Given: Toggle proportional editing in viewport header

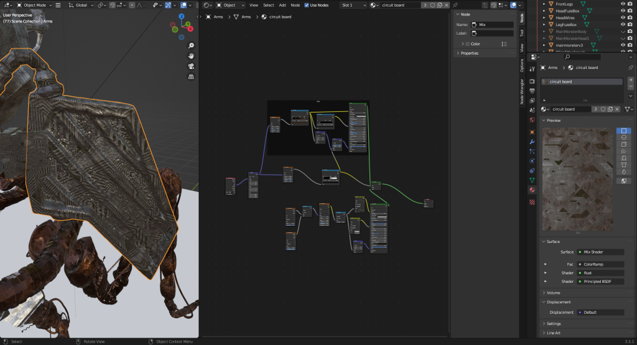Looking at the screenshot, I should click(132, 5).
